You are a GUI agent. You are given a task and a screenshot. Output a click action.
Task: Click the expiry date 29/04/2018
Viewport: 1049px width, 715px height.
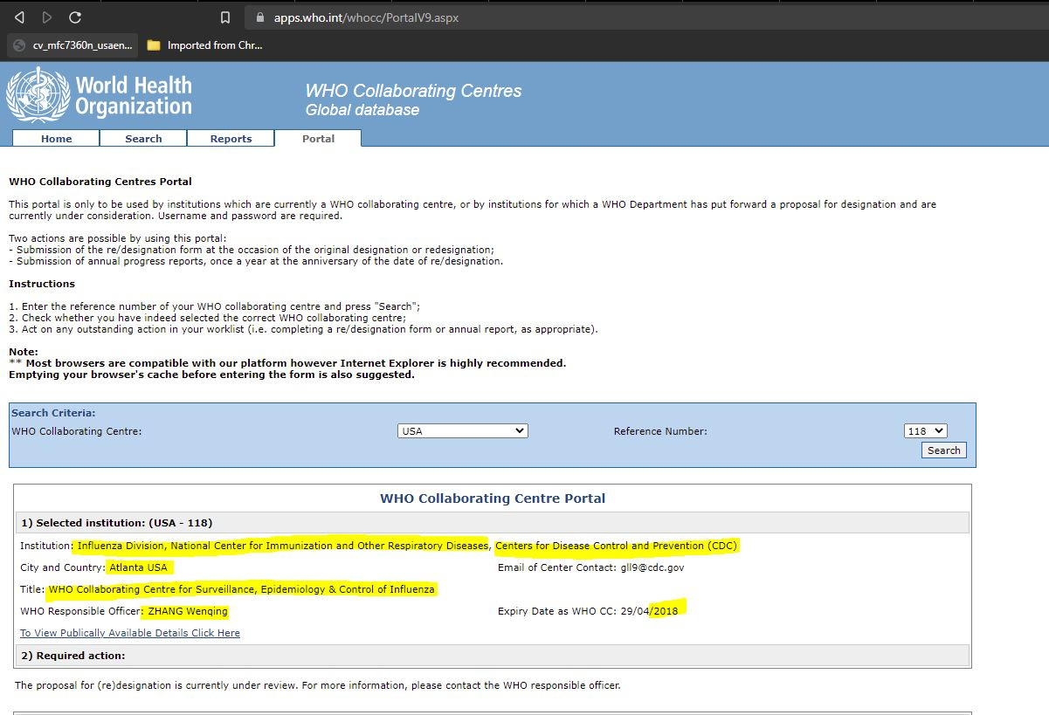[649, 611]
